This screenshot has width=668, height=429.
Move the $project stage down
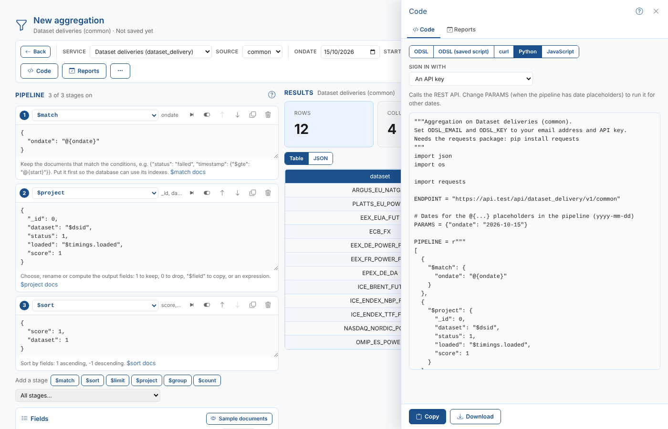point(238,193)
